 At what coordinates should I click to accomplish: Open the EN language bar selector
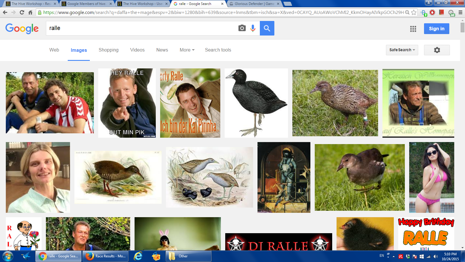(x=382, y=256)
